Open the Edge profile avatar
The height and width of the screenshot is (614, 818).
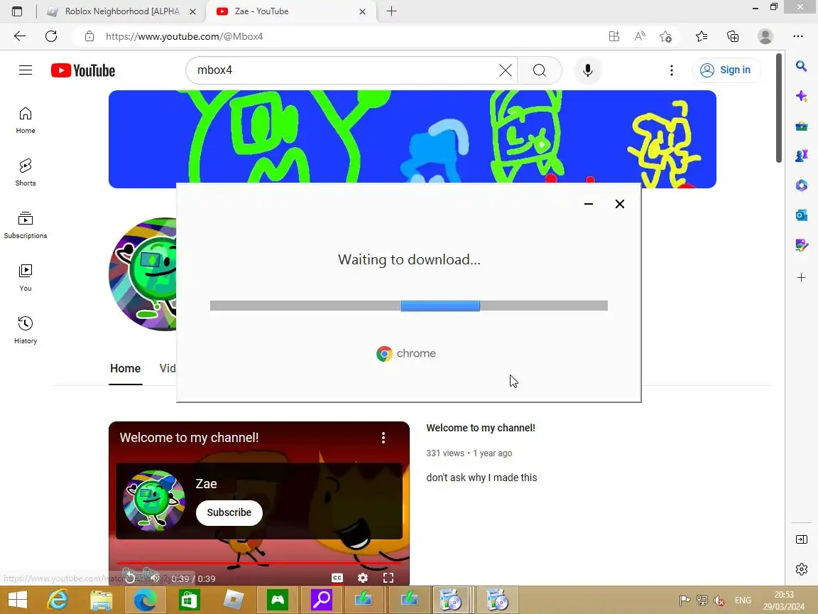click(765, 36)
